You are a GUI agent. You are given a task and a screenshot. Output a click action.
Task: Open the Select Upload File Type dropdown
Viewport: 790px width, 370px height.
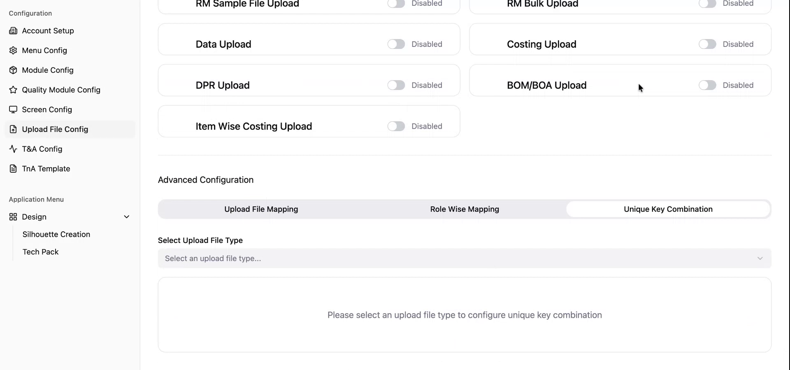pyautogui.click(x=464, y=259)
